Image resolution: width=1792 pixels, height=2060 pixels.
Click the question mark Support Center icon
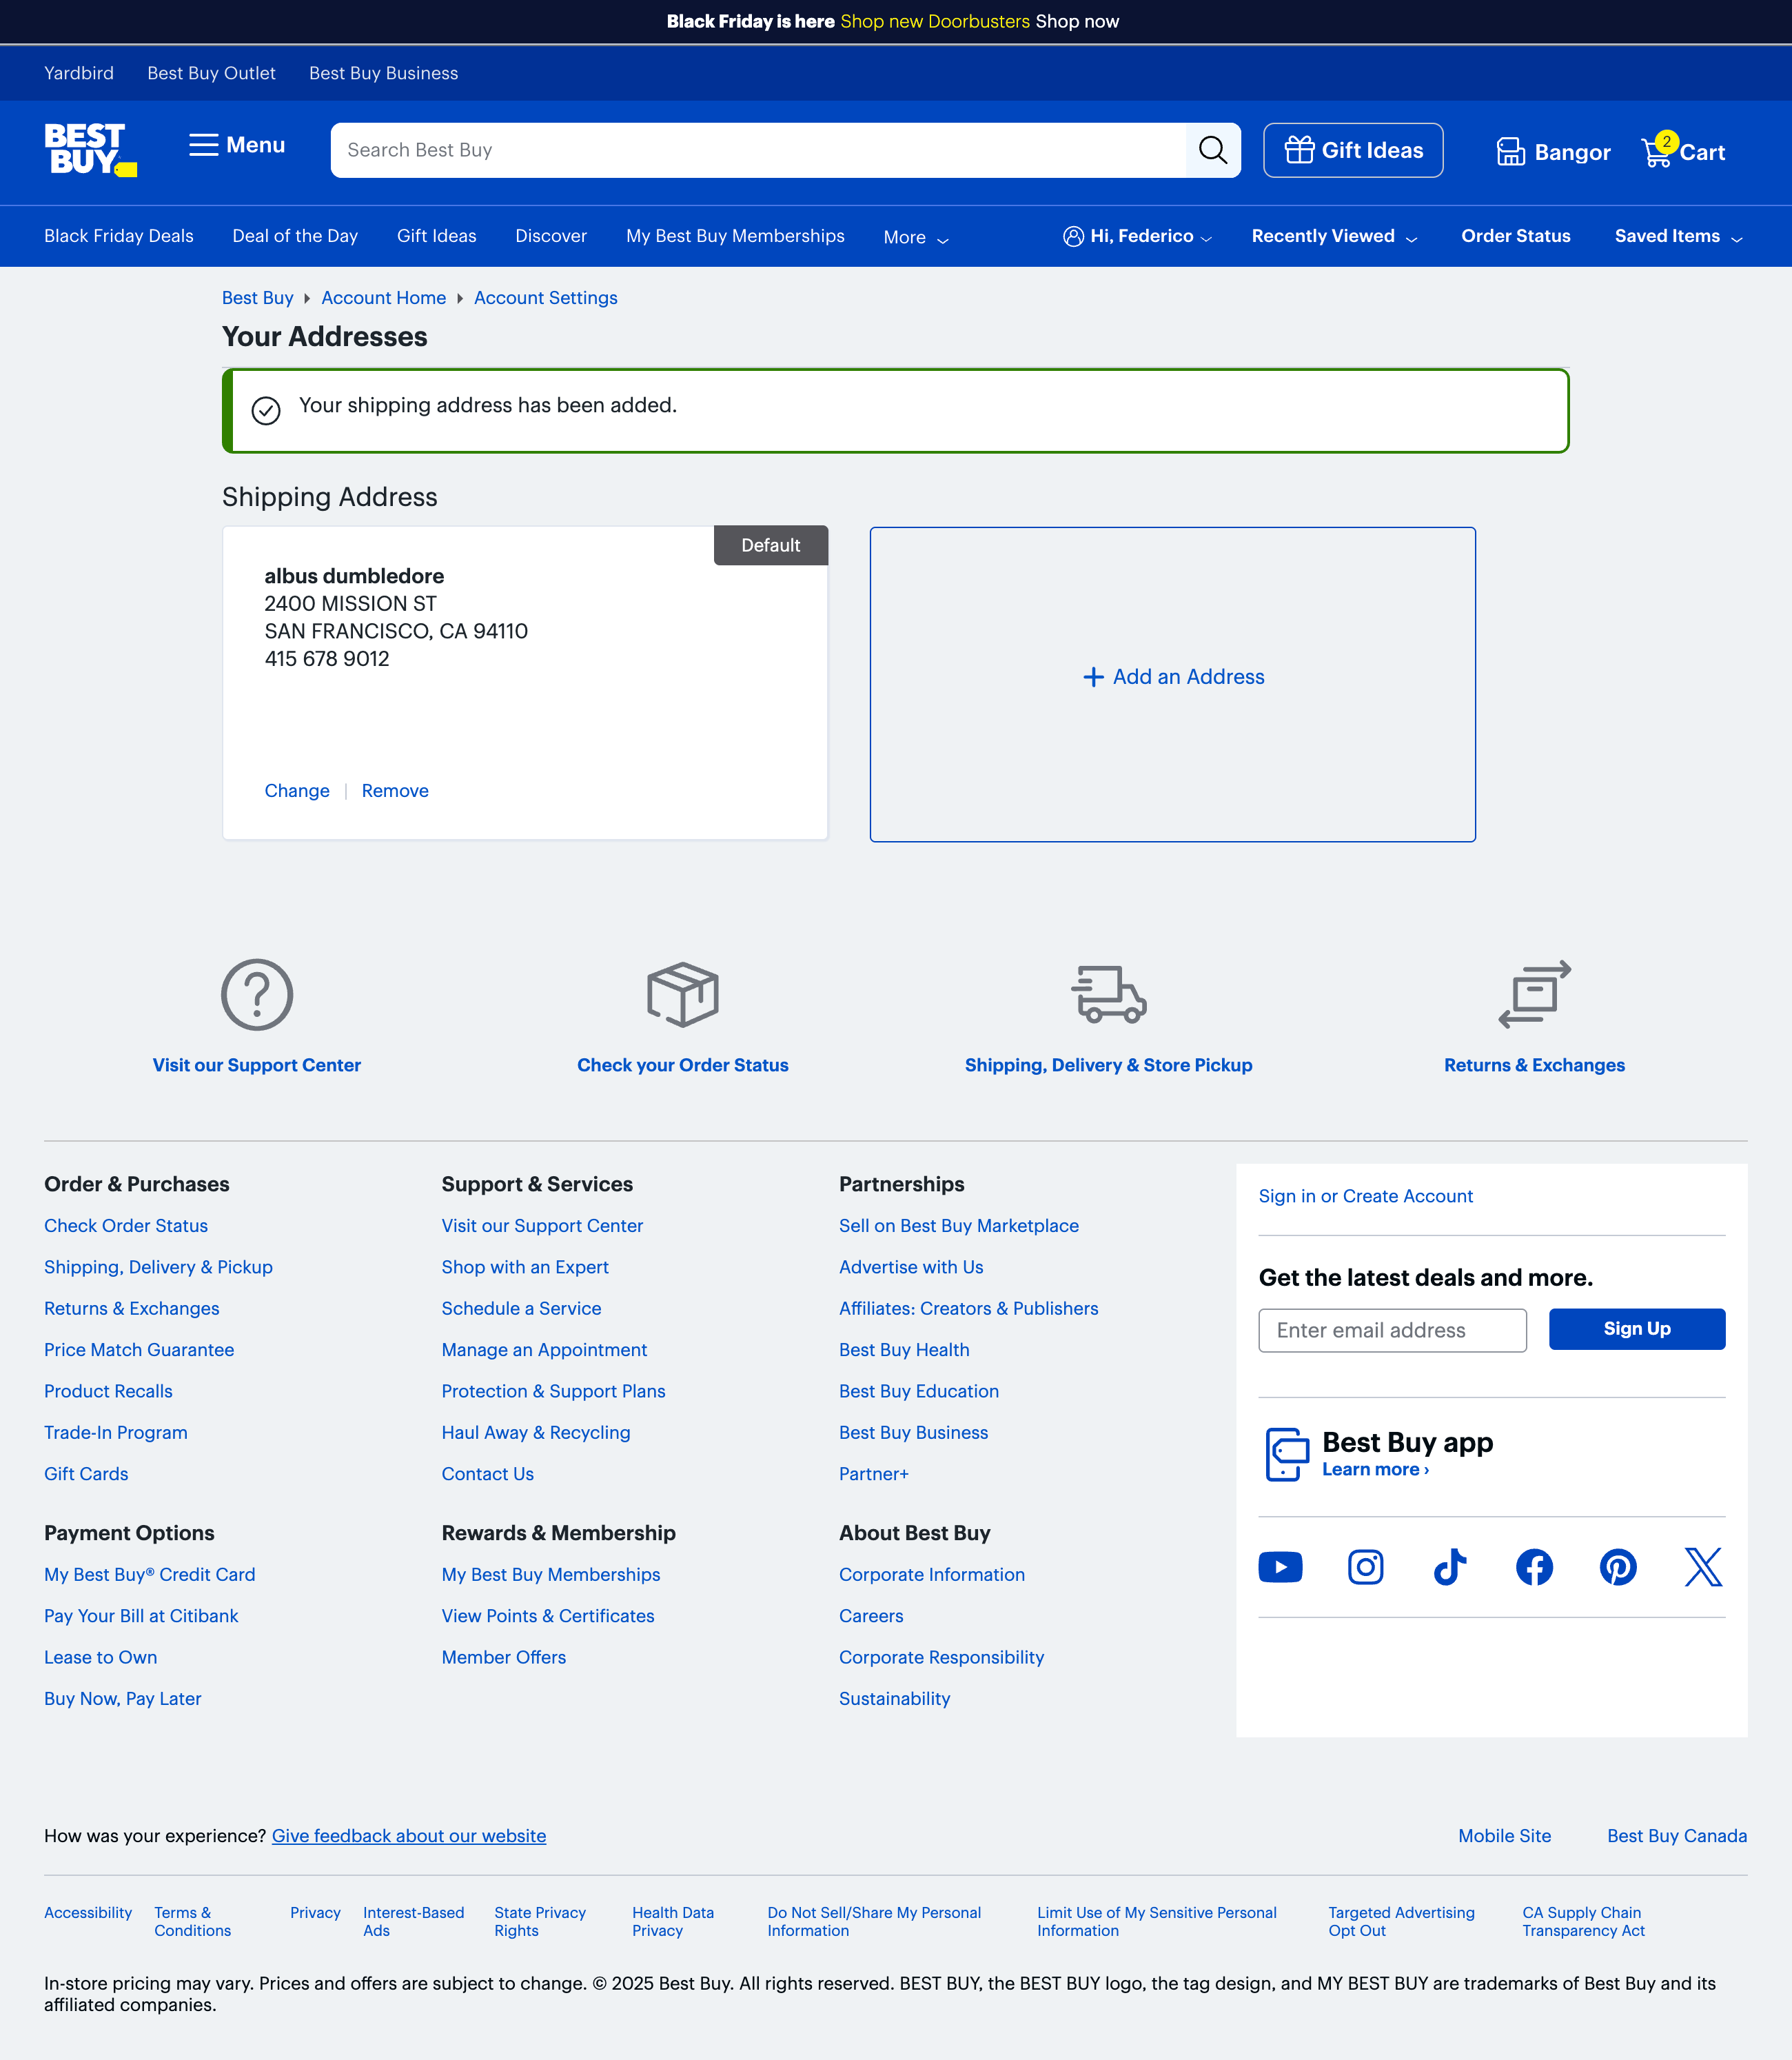point(257,993)
